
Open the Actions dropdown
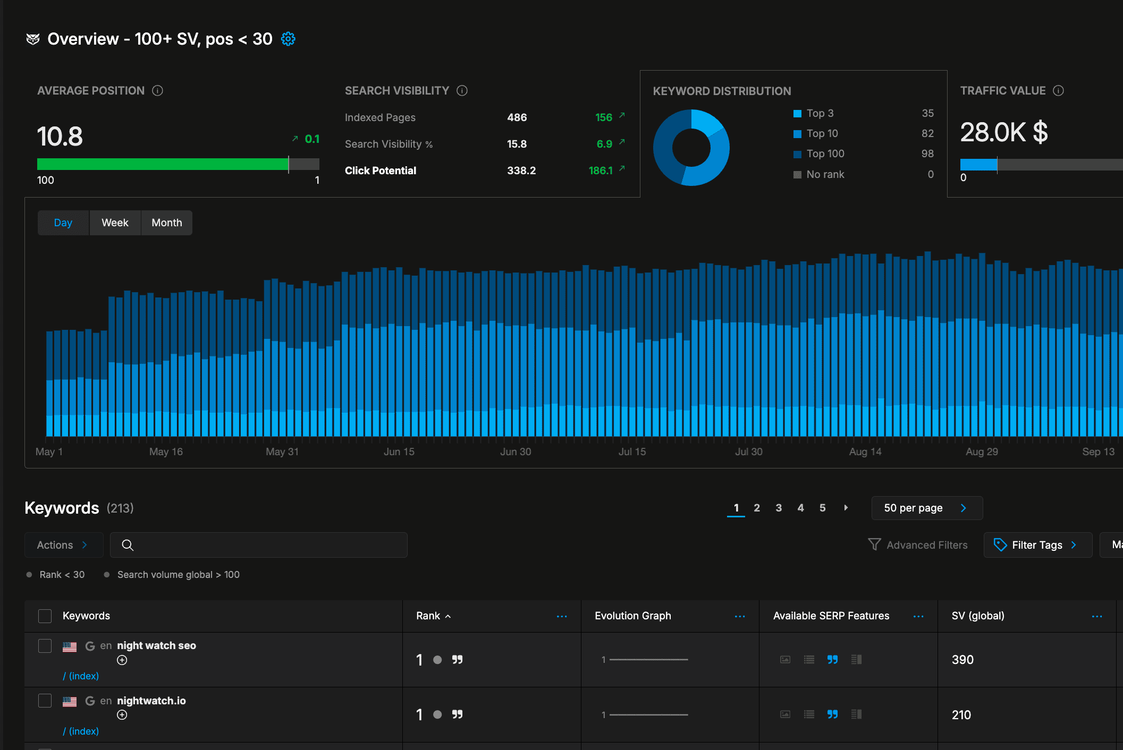(64, 545)
